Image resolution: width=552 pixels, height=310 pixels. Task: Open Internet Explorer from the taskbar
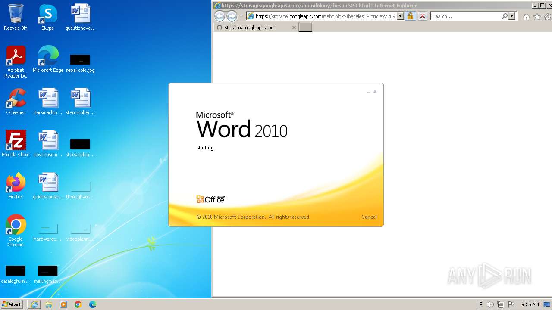34,304
